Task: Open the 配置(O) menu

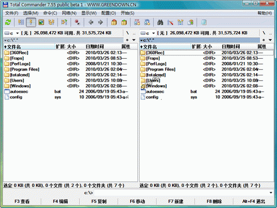Action: coord(109,13)
